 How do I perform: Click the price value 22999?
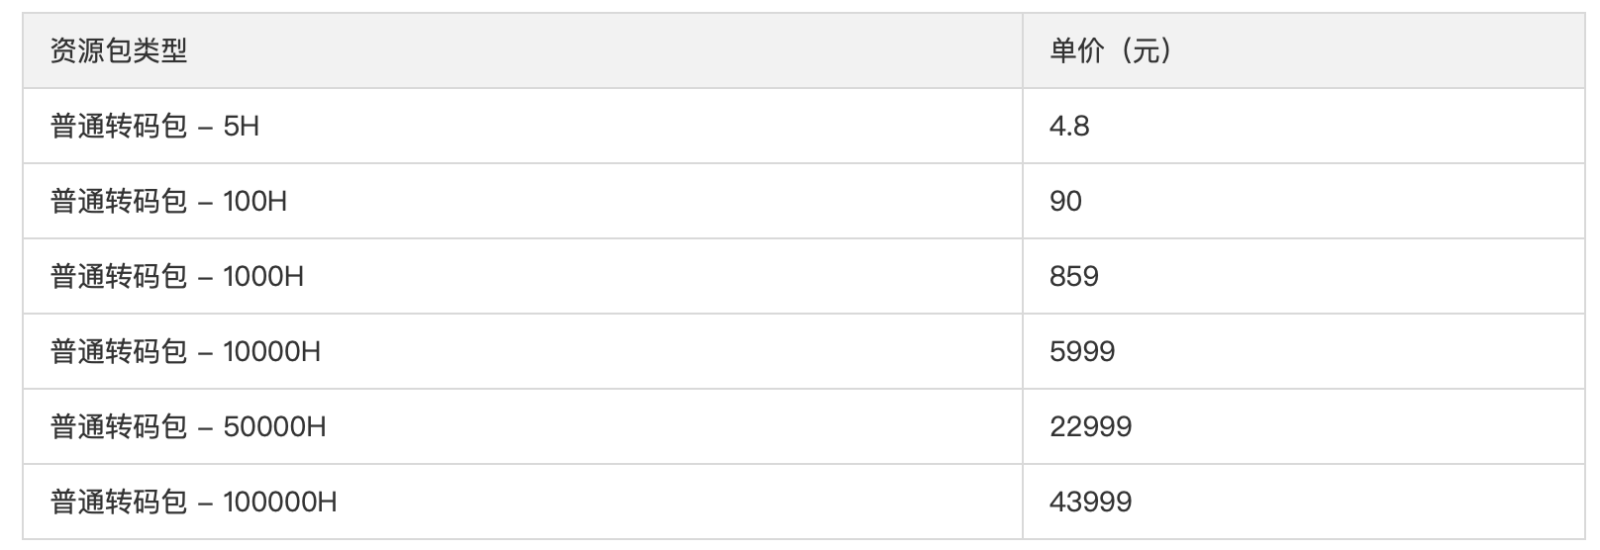point(1090,426)
